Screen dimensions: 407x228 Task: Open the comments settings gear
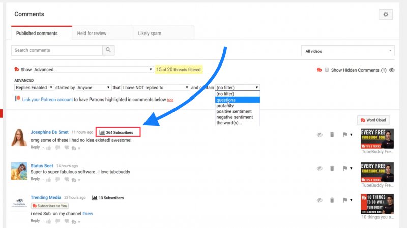coord(385,15)
